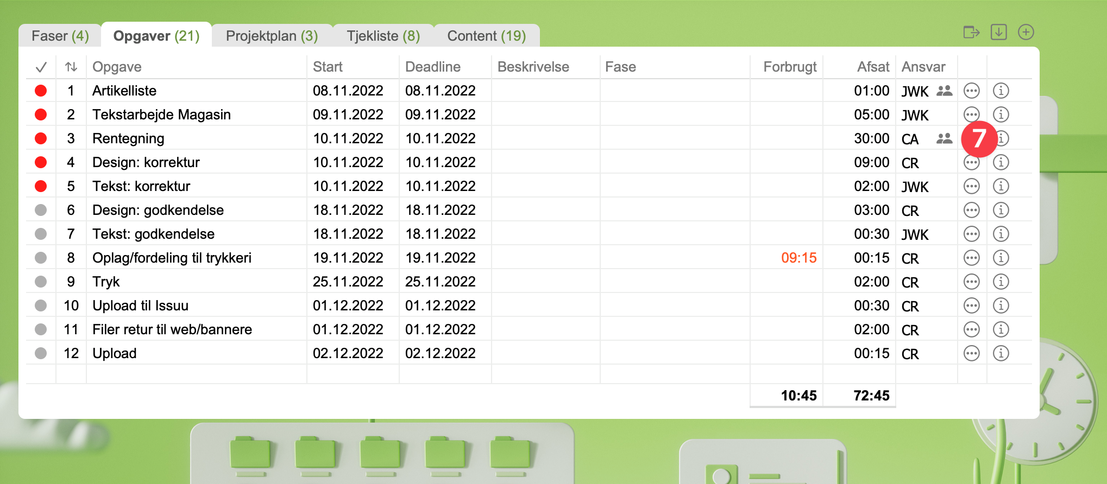Click the sort order arrows column header

click(71, 67)
